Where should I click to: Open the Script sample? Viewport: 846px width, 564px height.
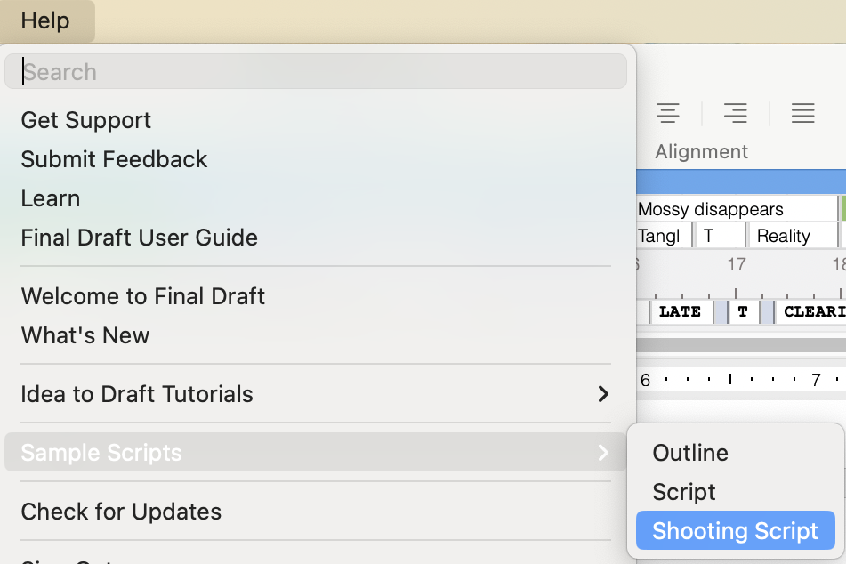[683, 491]
